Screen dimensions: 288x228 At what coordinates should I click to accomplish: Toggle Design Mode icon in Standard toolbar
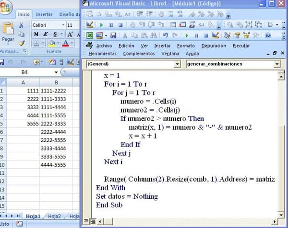click(216, 35)
